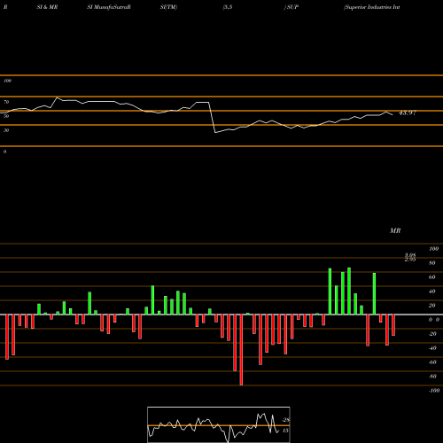The width and height of the screenshot is (443, 443).
Task: Click the MR axis label -100
Action: (434, 391)
